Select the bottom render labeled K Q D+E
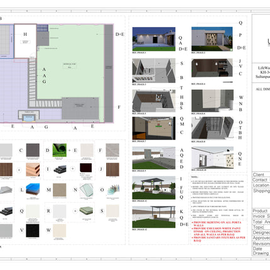Image resolution: width=270 pixels, height=270 pixels. click(x=154, y=217)
